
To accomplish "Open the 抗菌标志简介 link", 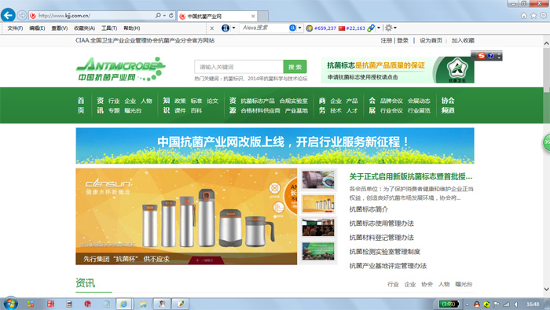I will [x=368, y=209].
